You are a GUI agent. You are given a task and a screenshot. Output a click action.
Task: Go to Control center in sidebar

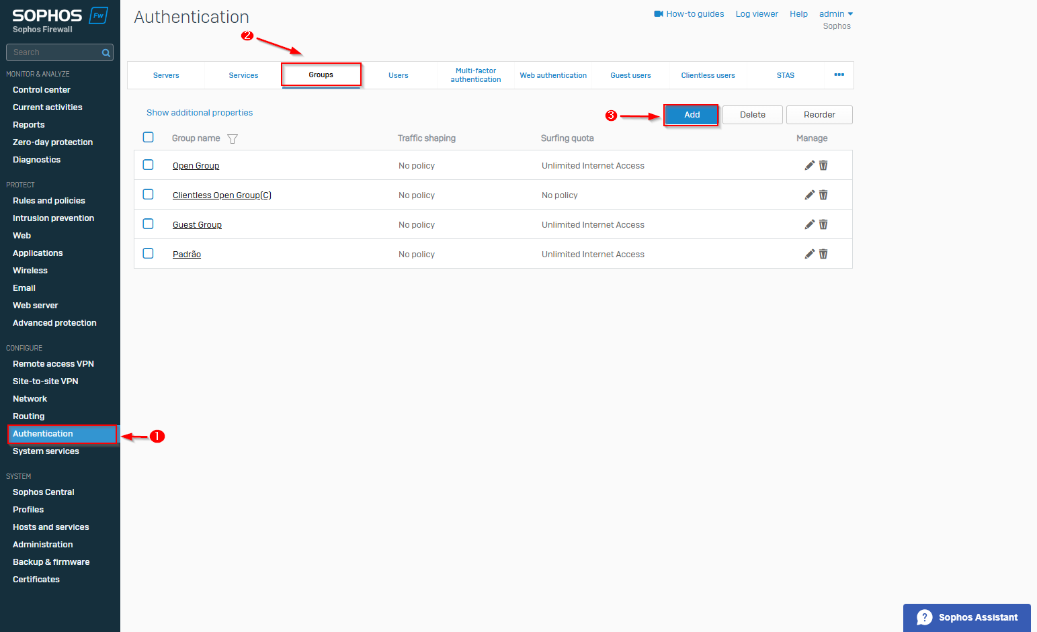42,90
